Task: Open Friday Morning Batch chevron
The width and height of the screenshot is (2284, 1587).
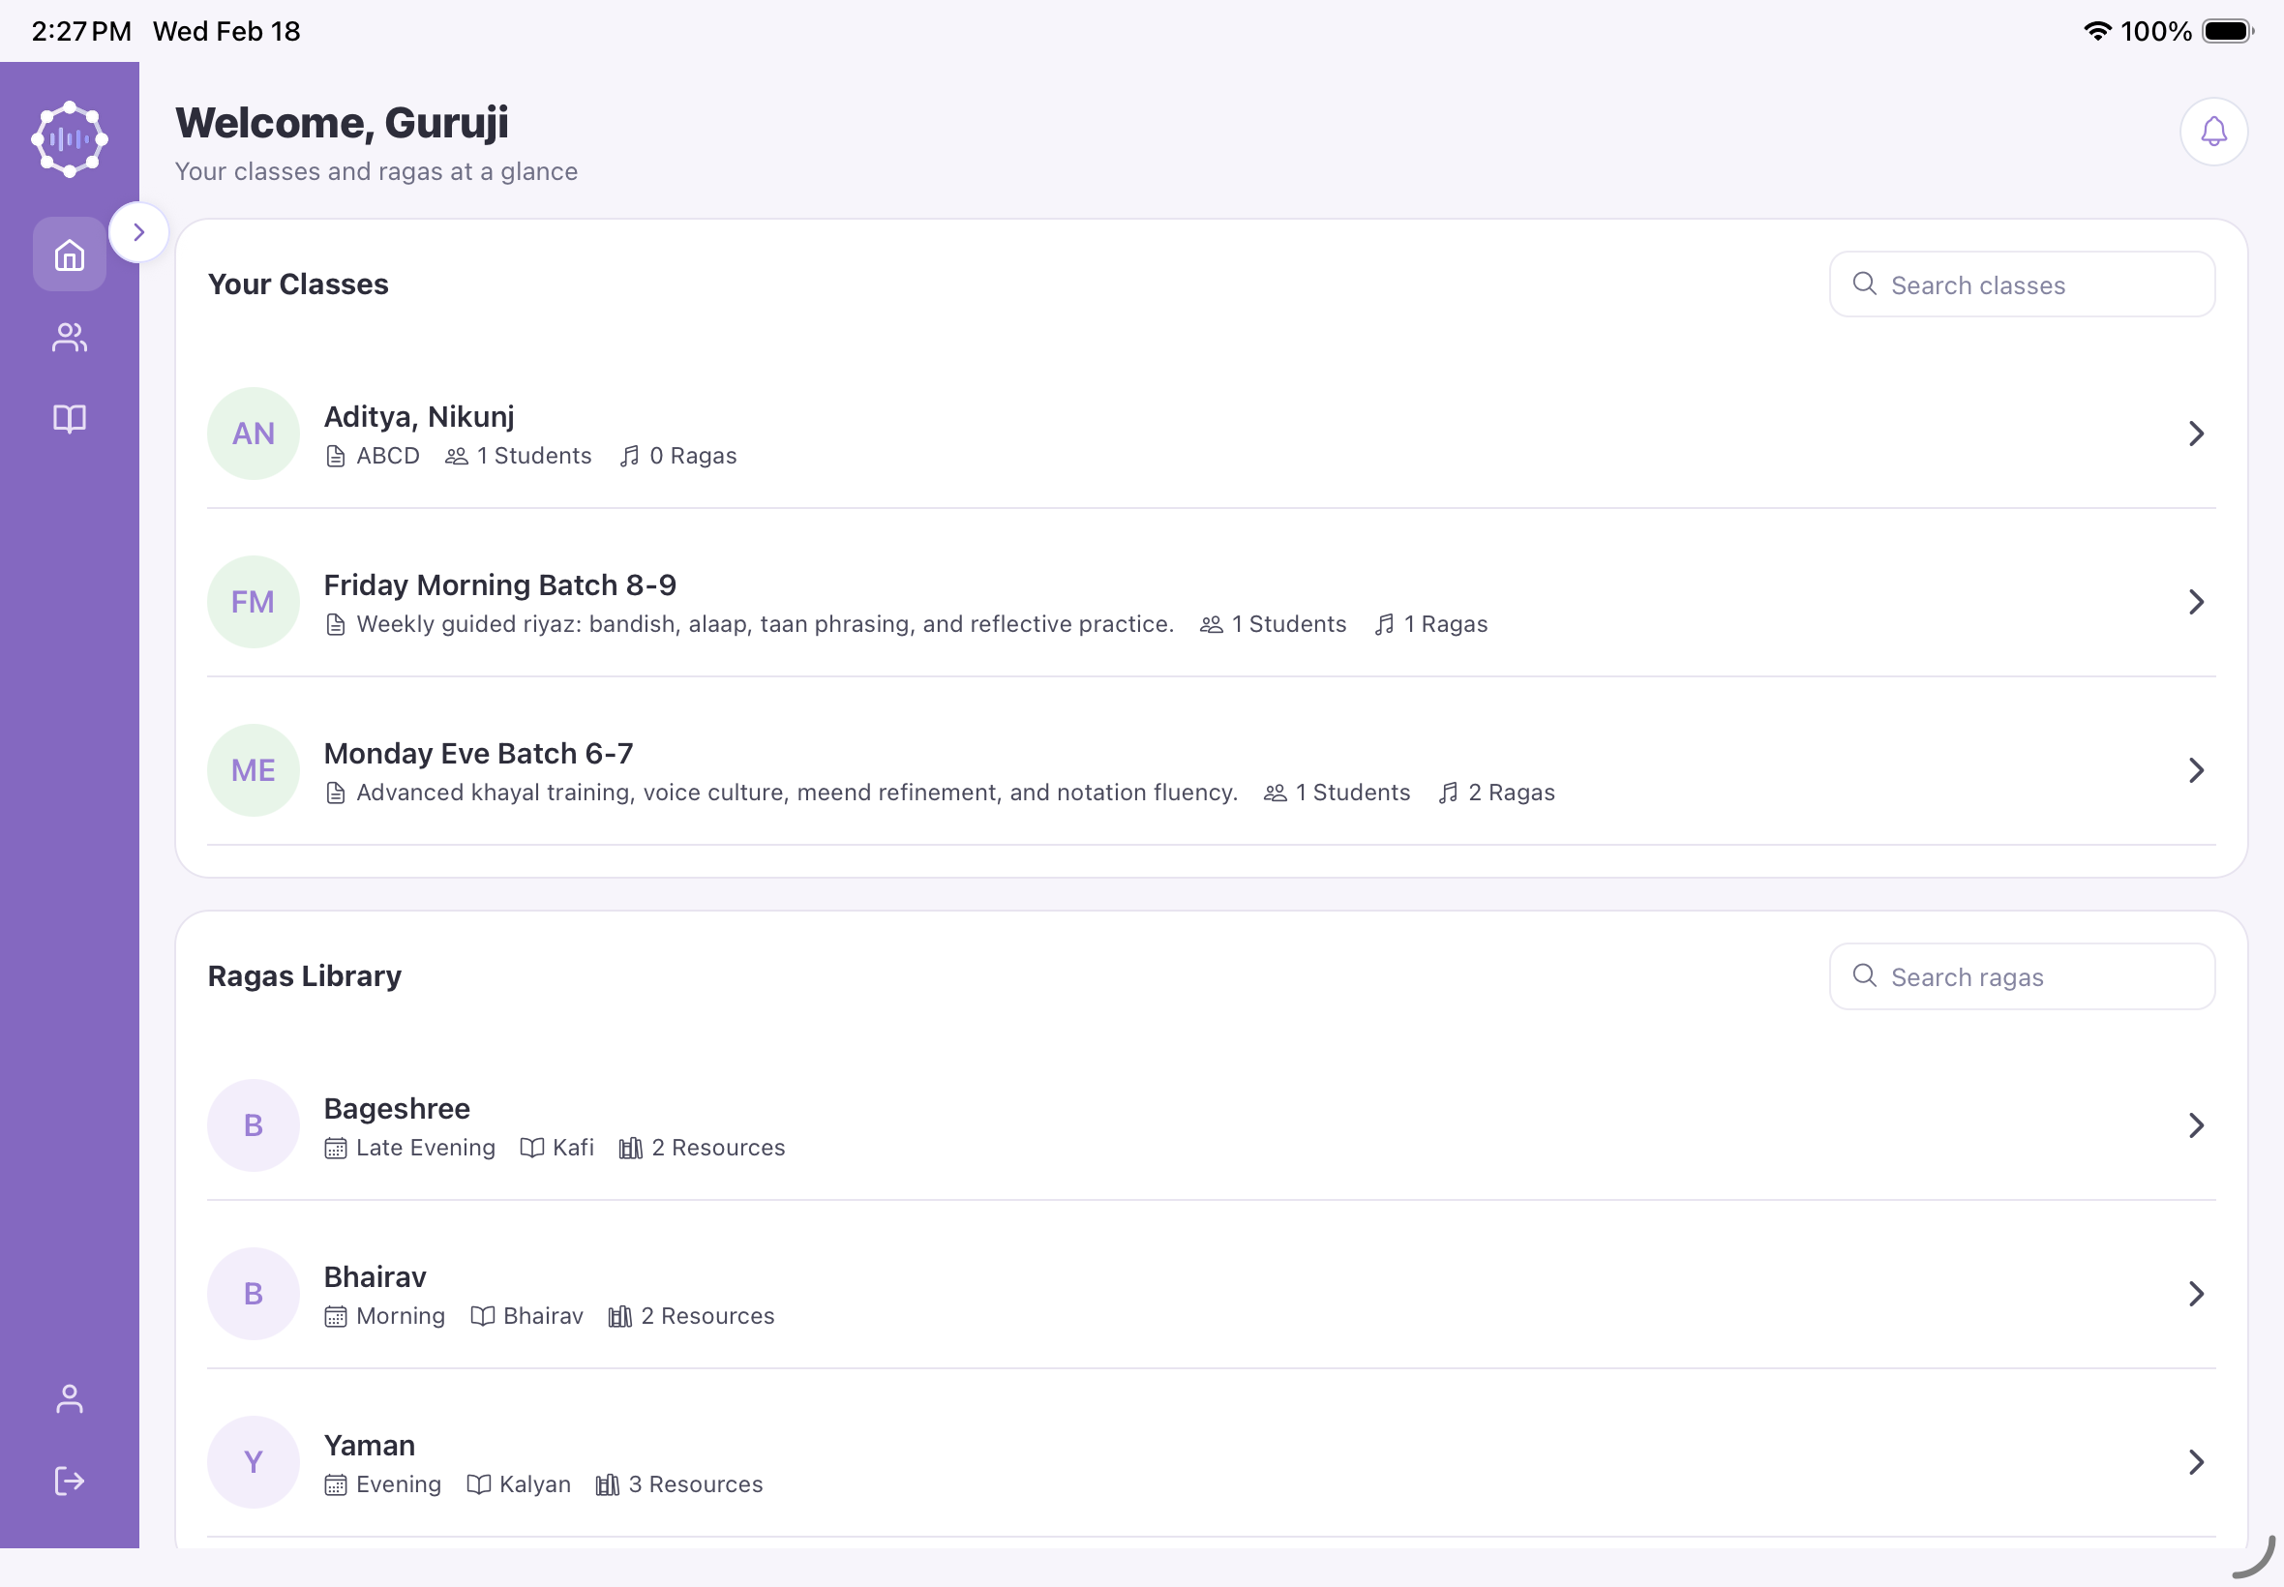Action: click(x=2196, y=602)
